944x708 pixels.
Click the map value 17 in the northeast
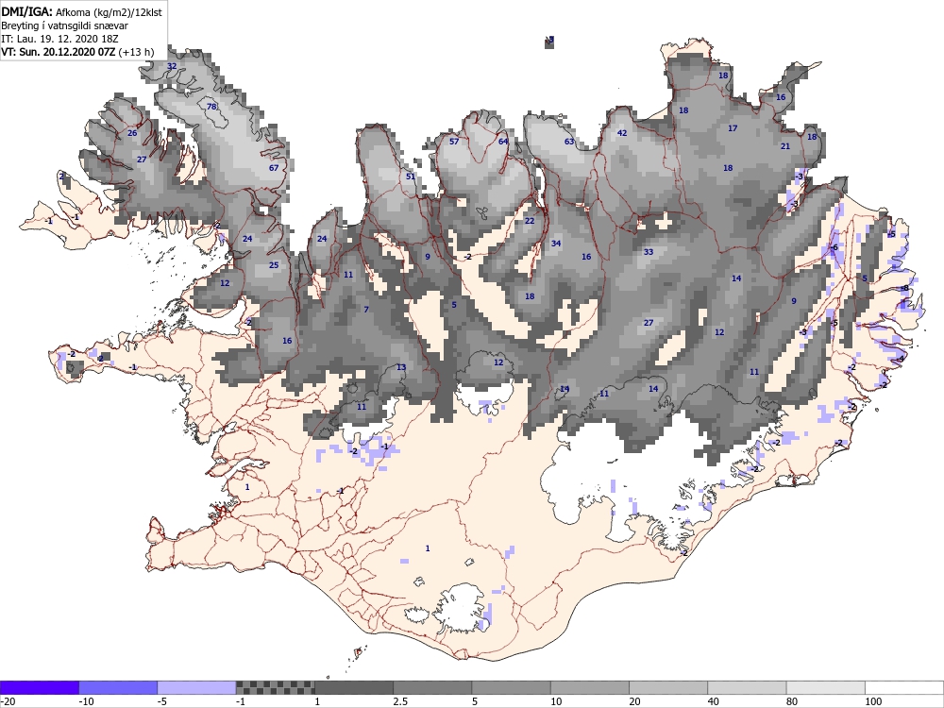(x=733, y=128)
